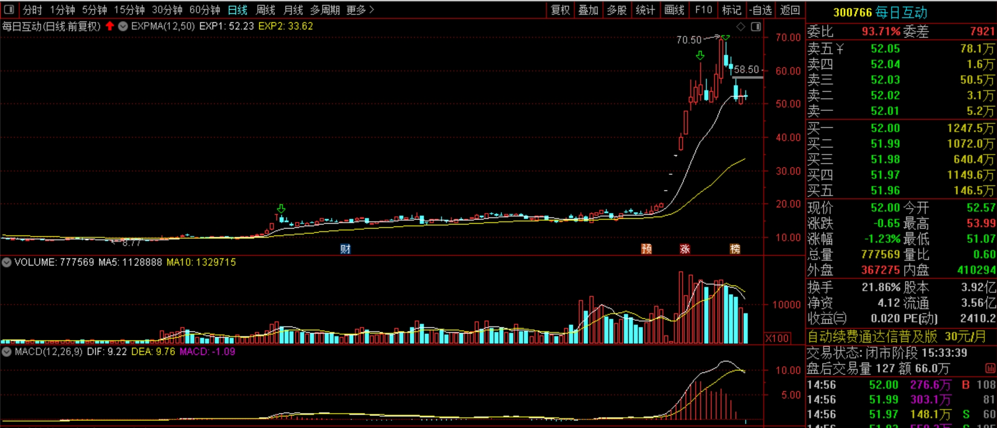The width and height of the screenshot is (997, 428).
Task: Click the 卖四 ask row at 52.04
Action: pos(901,65)
